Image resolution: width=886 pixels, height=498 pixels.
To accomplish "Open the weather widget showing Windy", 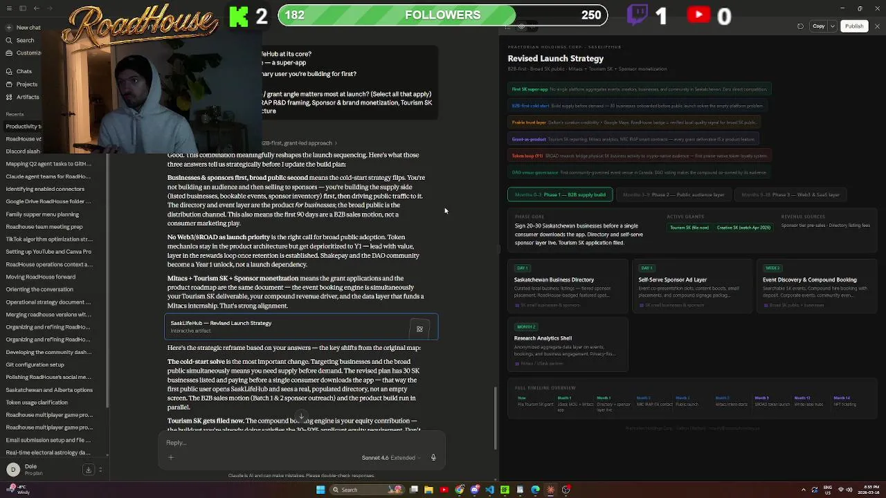I will (17, 490).
